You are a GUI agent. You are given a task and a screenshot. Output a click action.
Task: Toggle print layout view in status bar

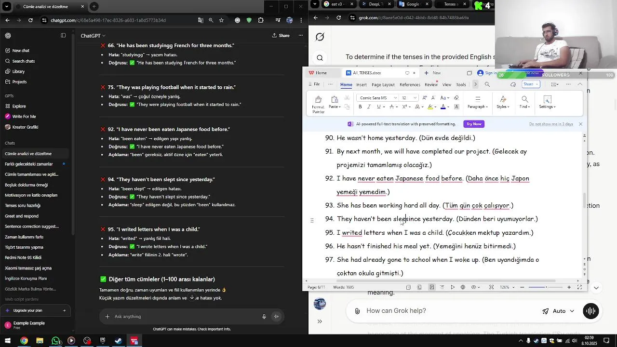click(432, 287)
